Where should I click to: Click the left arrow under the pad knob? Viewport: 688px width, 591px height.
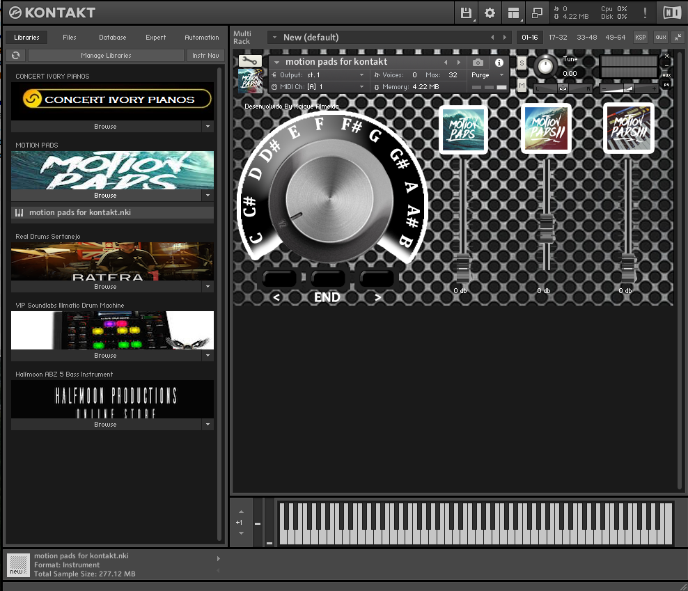tap(276, 297)
